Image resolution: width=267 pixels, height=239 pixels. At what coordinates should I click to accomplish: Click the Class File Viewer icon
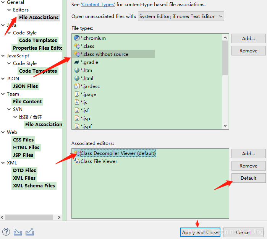[x=77, y=161]
